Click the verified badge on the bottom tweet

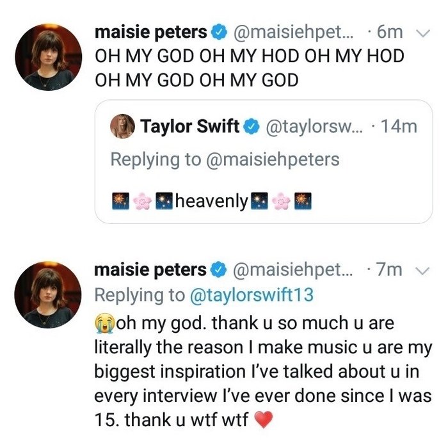(218, 271)
